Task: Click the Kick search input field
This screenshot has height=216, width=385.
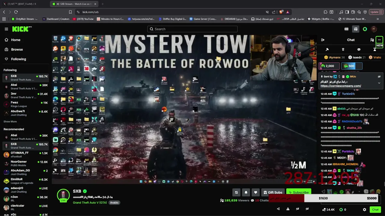Action: (x=192, y=29)
